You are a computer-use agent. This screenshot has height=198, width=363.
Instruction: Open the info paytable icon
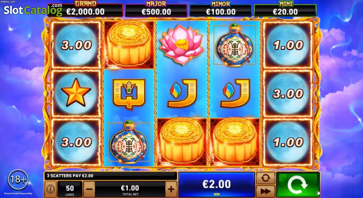(50, 190)
